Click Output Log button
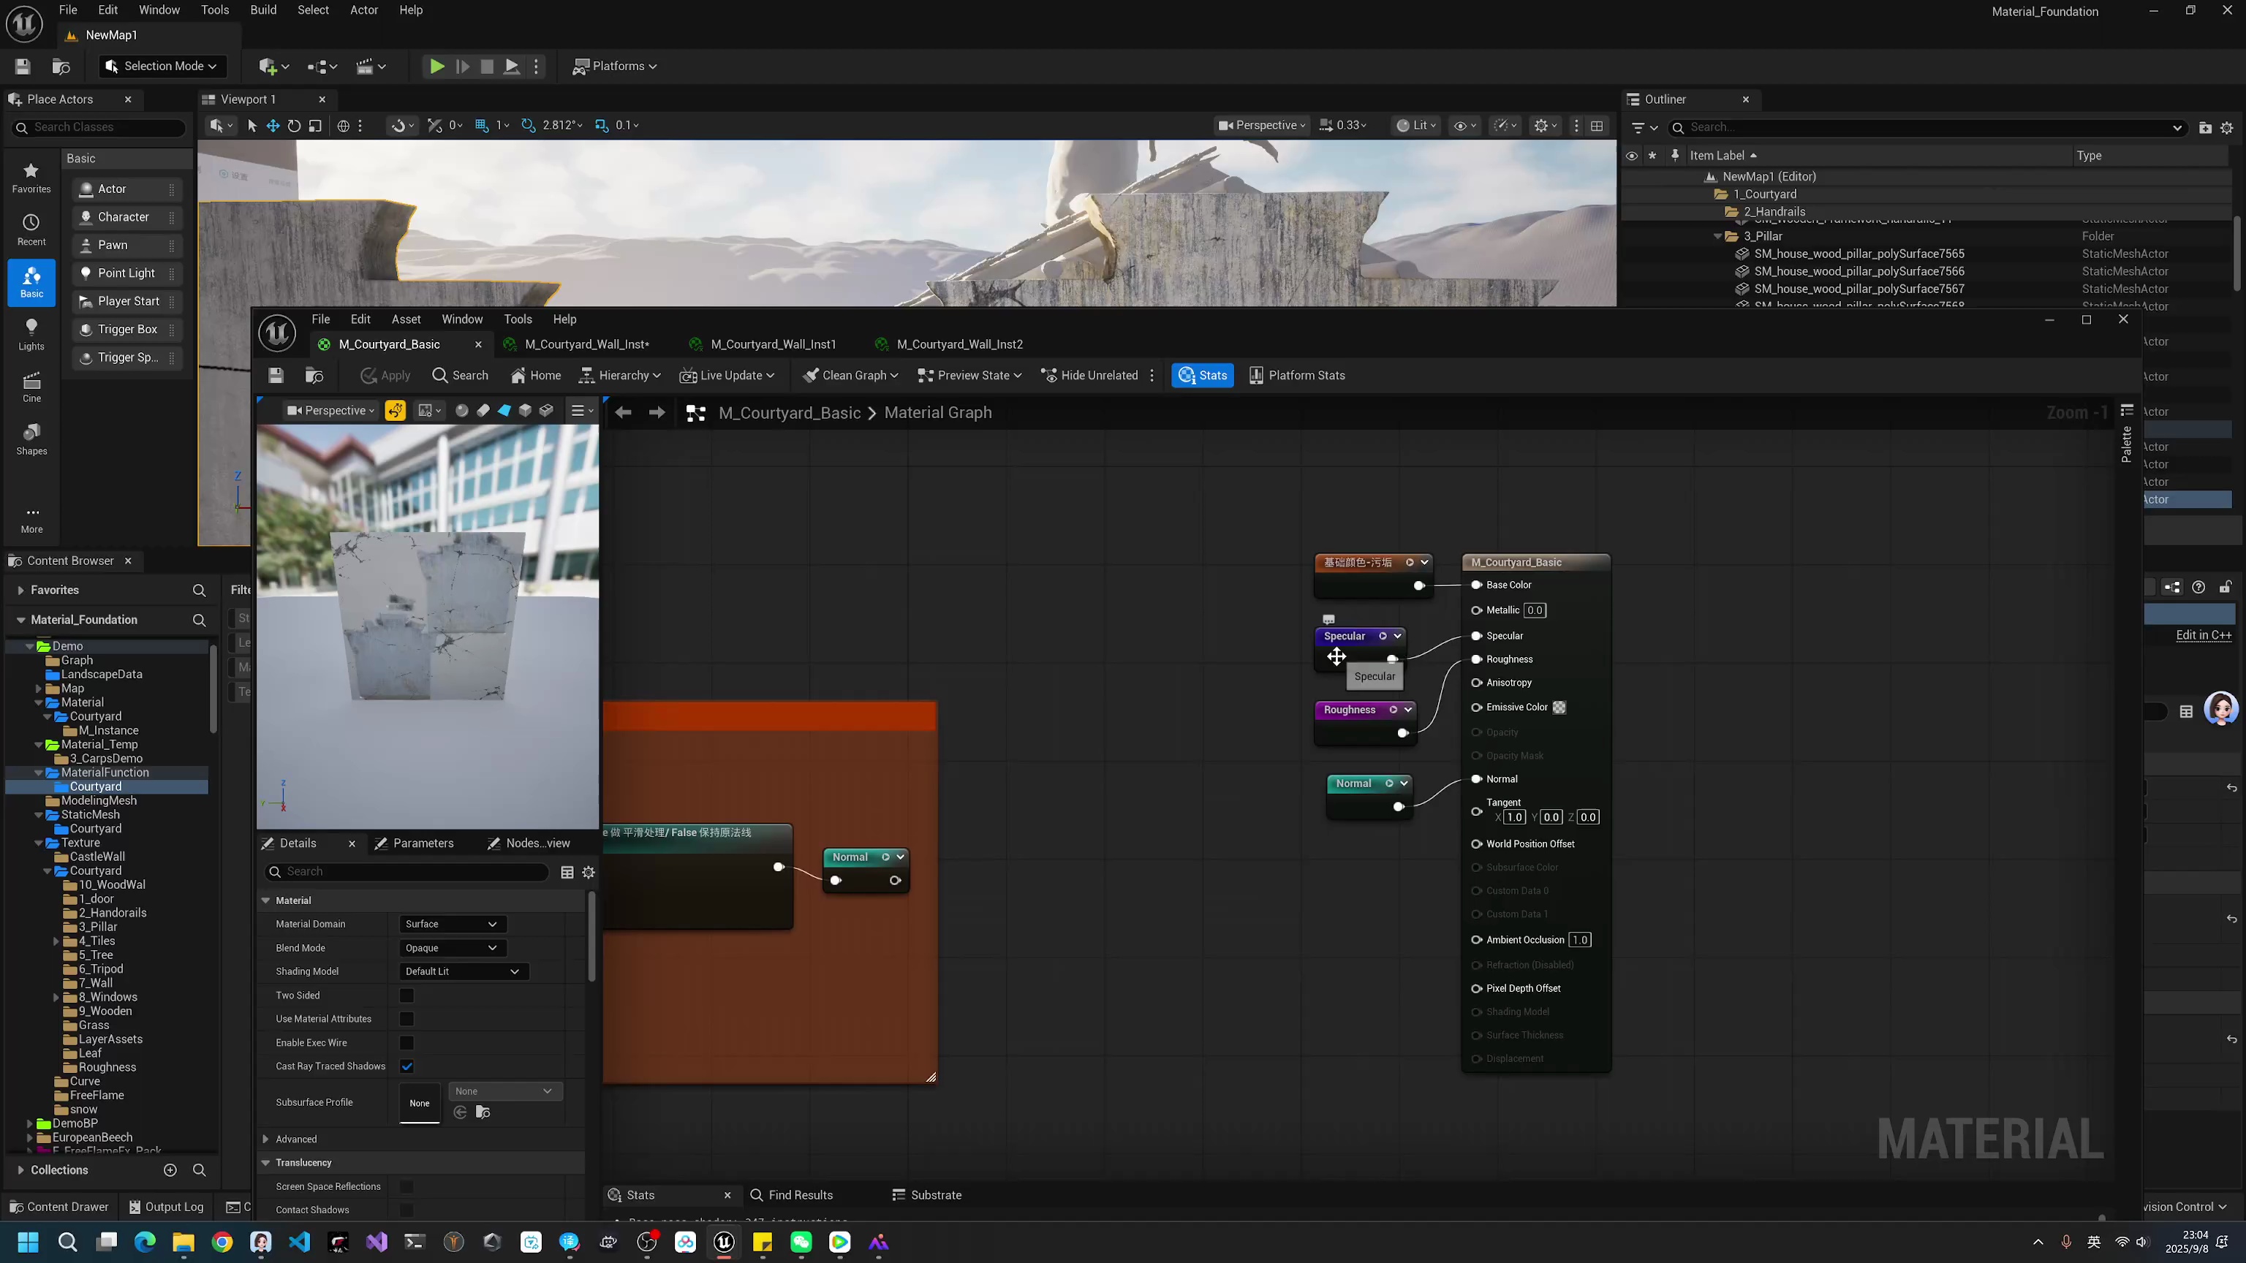2246x1263 pixels. (x=166, y=1207)
